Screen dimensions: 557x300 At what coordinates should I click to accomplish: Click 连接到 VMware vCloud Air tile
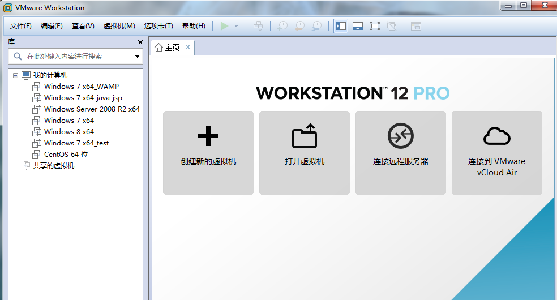[x=497, y=153]
